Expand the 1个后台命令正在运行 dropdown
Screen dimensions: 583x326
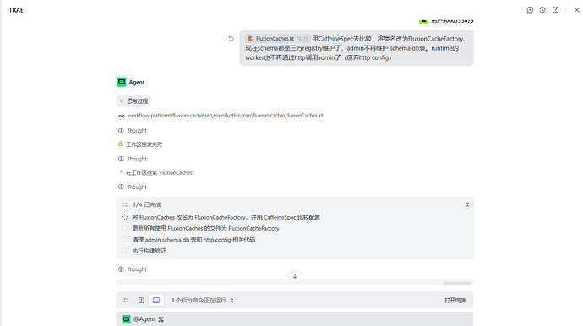(203, 301)
